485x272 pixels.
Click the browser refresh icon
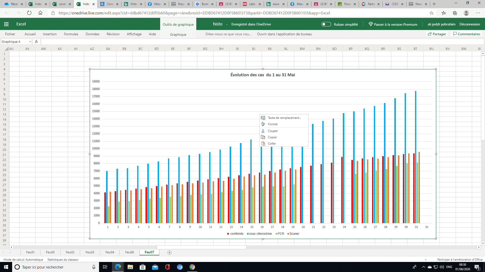pyautogui.click(x=29, y=13)
